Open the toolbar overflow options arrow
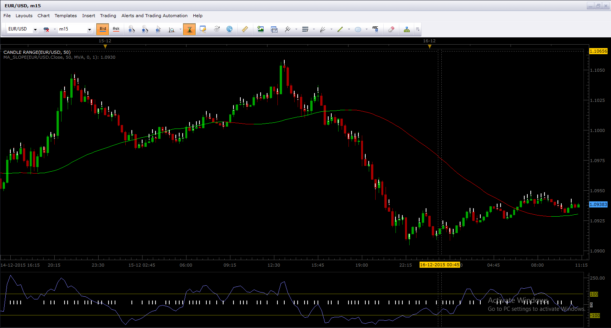This screenshot has width=611, height=328. 418,29
